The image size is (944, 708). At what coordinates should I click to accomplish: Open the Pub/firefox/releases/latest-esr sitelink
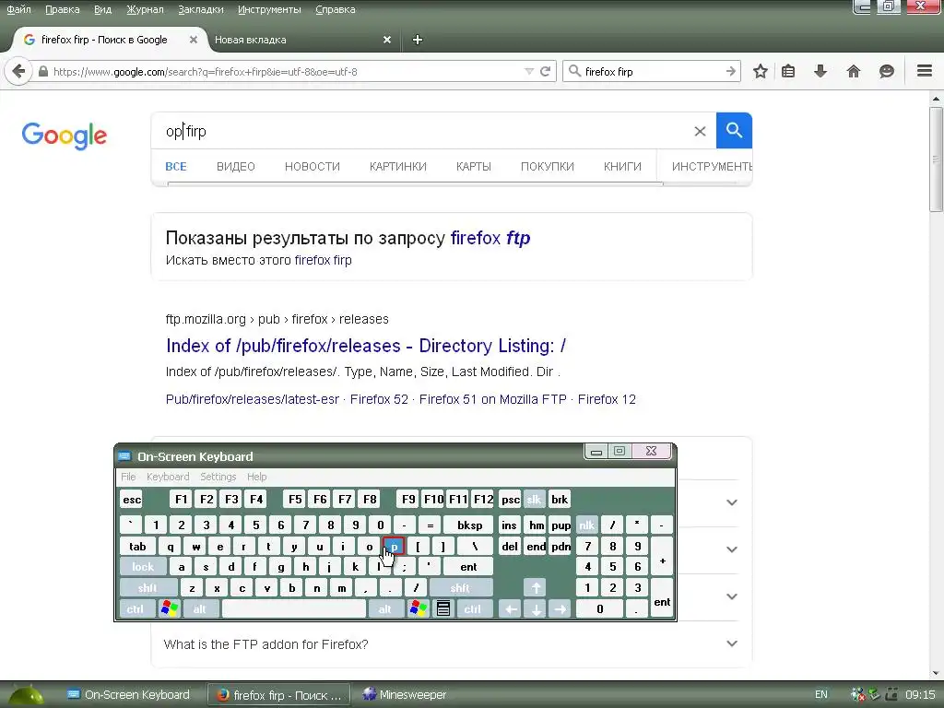(253, 399)
